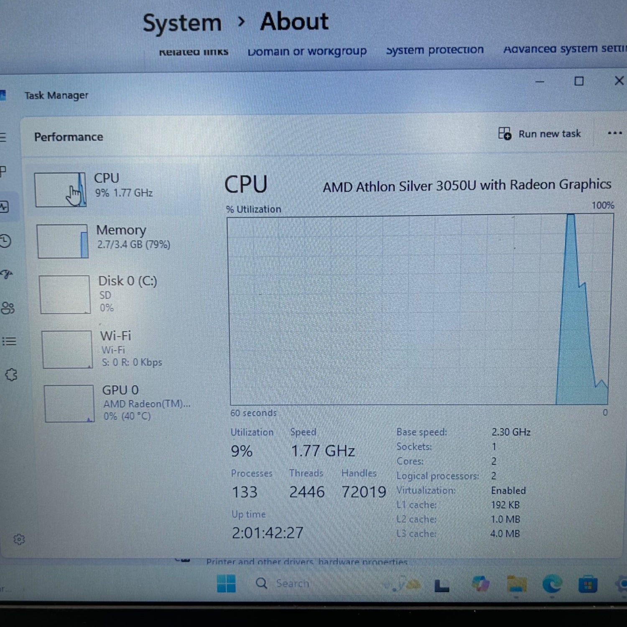This screenshot has width=627, height=627.
Task: Go to the Users page icon
Action: click(8, 308)
